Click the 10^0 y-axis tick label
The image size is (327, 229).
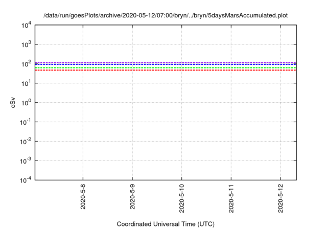click(x=26, y=103)
